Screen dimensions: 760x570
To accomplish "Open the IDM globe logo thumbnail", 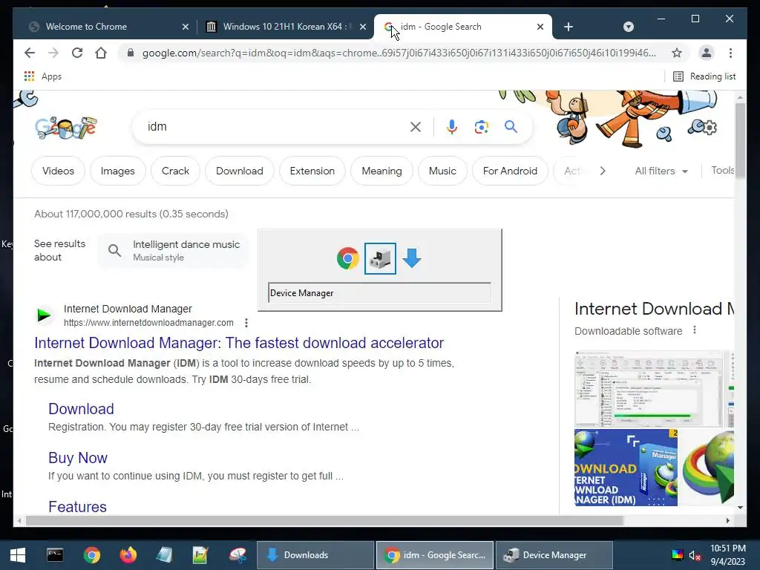I will 707,468.
